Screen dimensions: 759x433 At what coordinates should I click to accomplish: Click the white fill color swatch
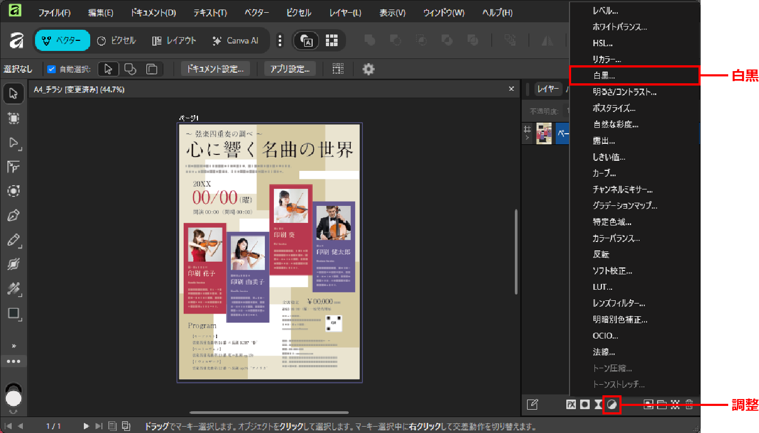coord(14,398)
